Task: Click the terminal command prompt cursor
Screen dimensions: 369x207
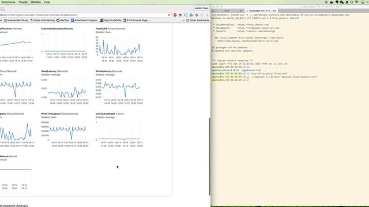Action: click(x=247, y=80)
